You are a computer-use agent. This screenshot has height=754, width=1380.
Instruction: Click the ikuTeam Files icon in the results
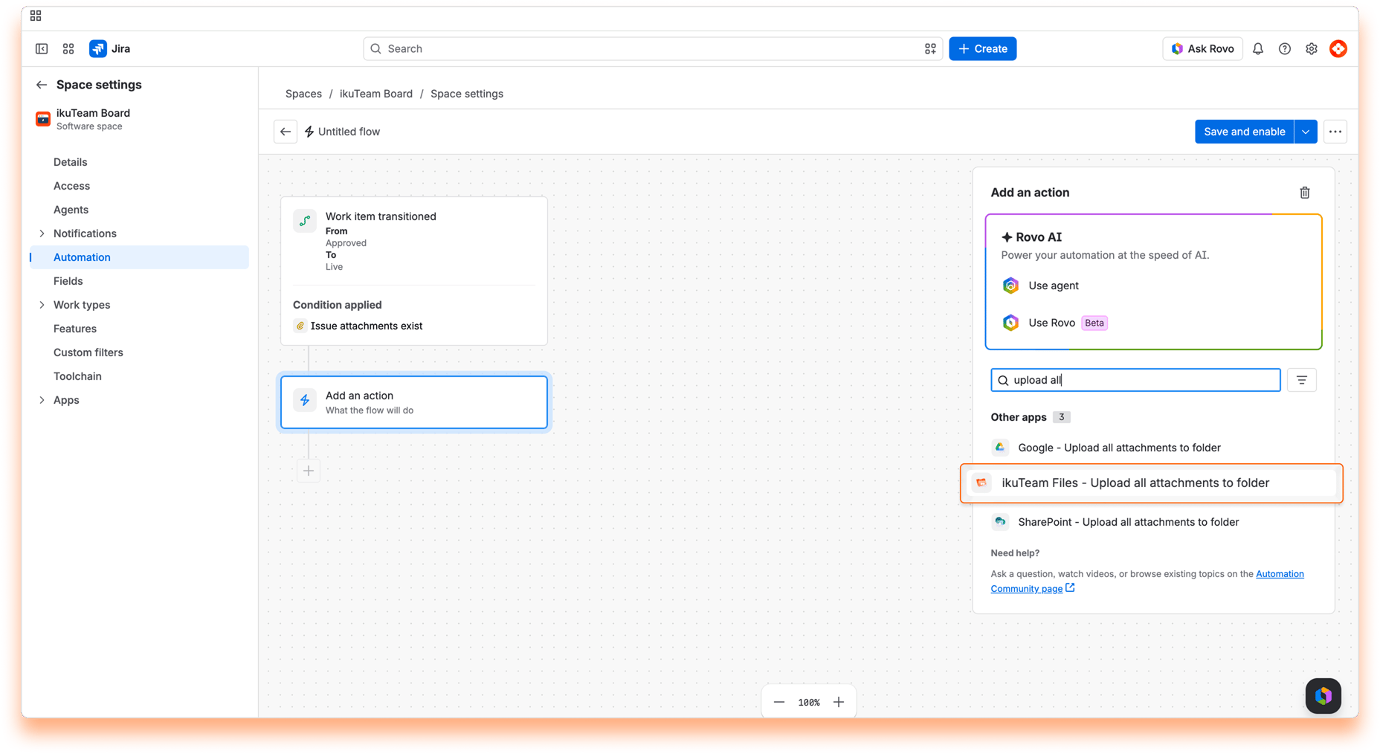coord(981,483)
